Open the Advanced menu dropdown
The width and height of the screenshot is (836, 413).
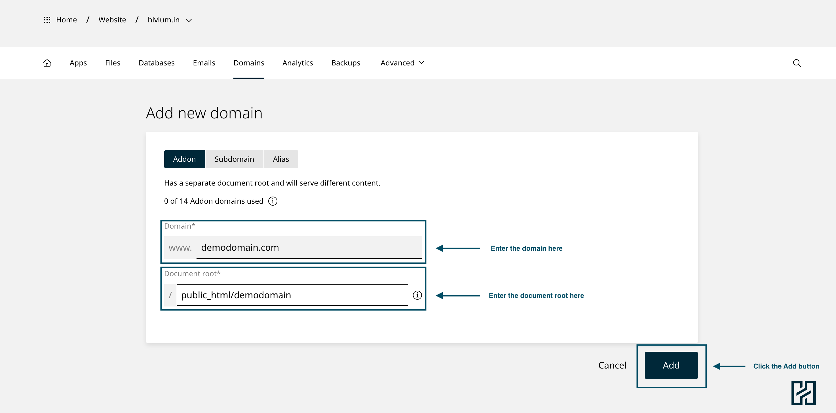click(x=402, y=63)
